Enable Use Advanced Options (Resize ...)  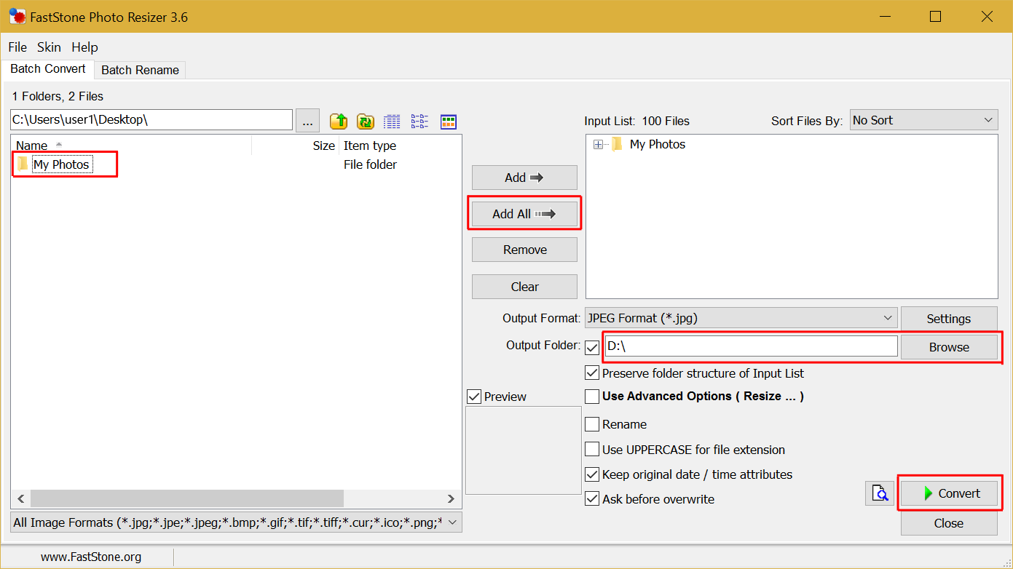click(x=592, y=397)
